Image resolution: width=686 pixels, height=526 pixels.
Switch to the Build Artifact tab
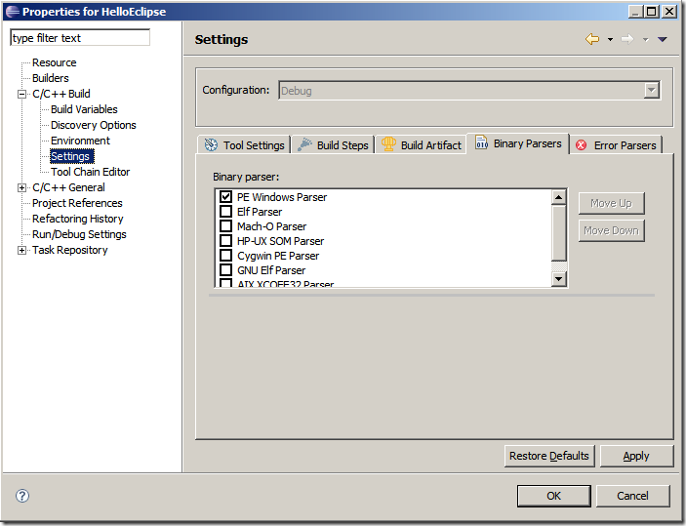421,144
